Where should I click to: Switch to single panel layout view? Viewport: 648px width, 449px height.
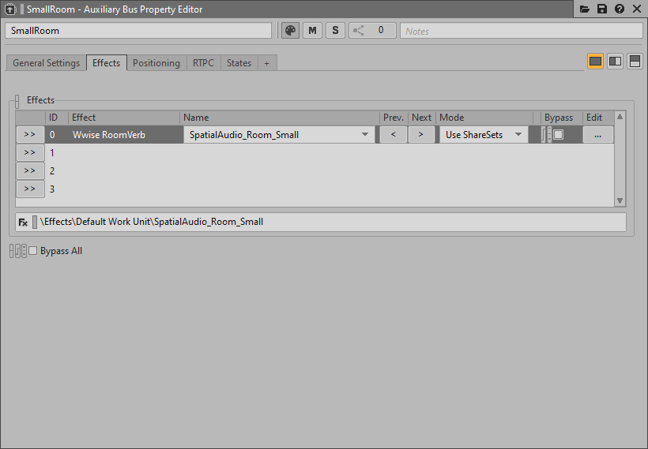tap(595, 62)
